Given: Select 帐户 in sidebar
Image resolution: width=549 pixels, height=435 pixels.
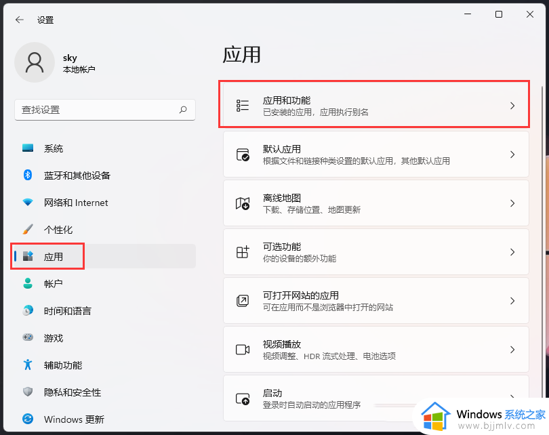Looking at the screenshot, I should coord(104,283).
